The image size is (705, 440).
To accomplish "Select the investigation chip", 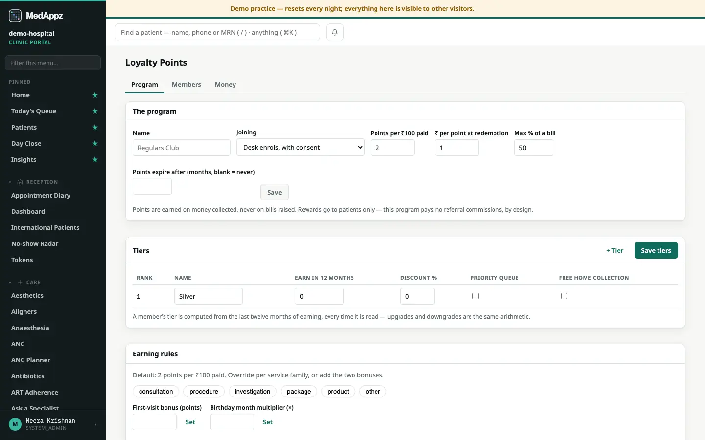I will coord(253,392).
